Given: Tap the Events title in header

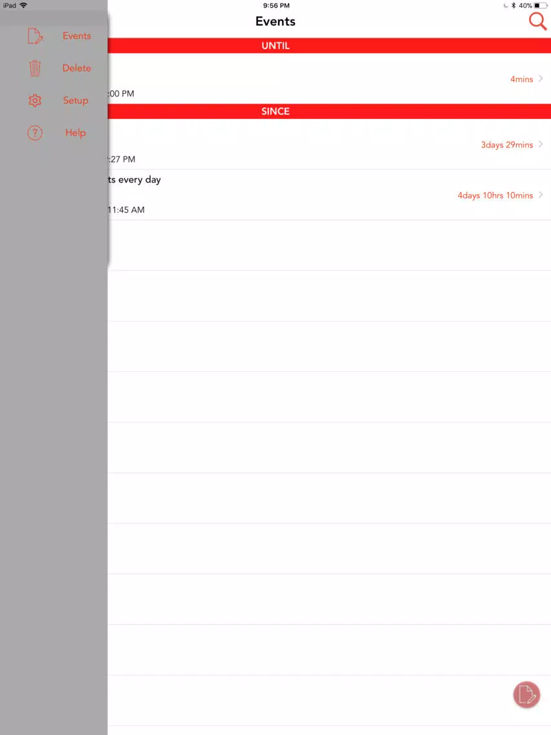Looking at the screenshot, I should point(275,21).
